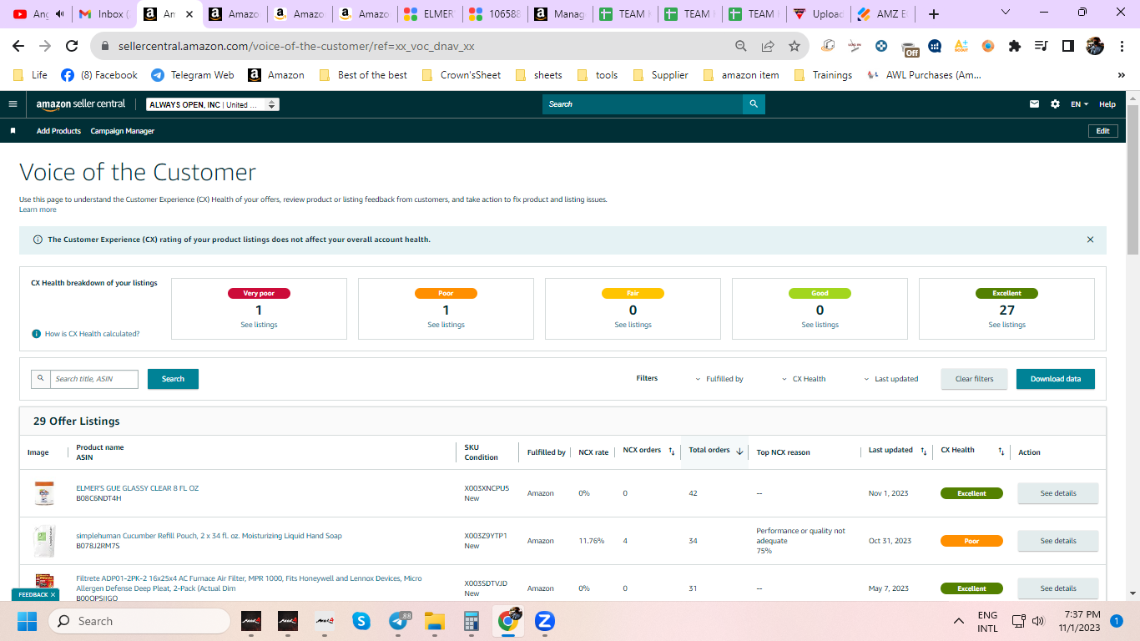Screen dimensions: 1140x641
Task: Close the feedback tab at bottom left
Action: pos(53,595)
